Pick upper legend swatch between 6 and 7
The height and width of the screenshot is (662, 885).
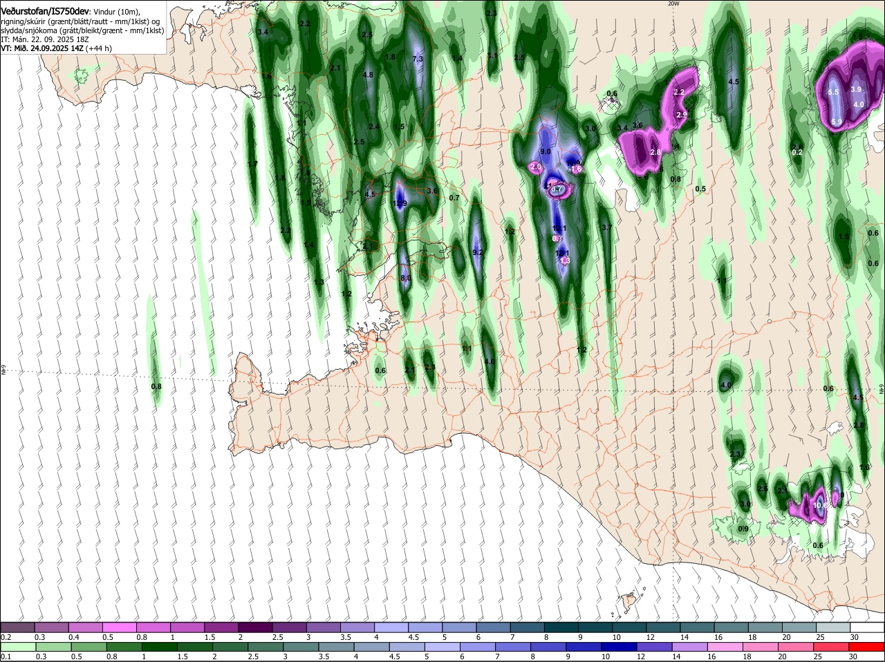tap(494, 627)
